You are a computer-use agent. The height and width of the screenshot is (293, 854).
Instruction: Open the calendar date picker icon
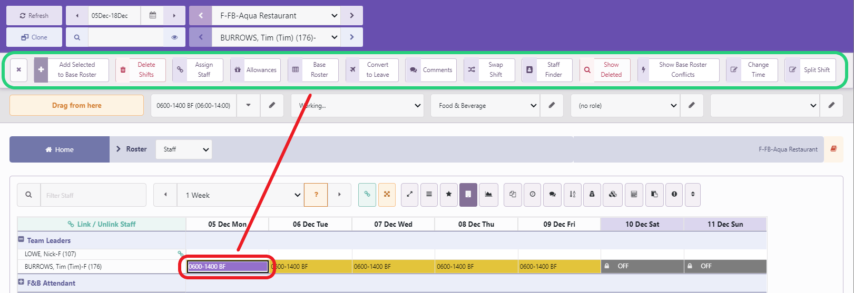[153, 16]
